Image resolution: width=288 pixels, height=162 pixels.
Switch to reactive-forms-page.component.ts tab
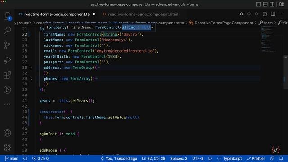pyautogui.click(x=57, y=14)
